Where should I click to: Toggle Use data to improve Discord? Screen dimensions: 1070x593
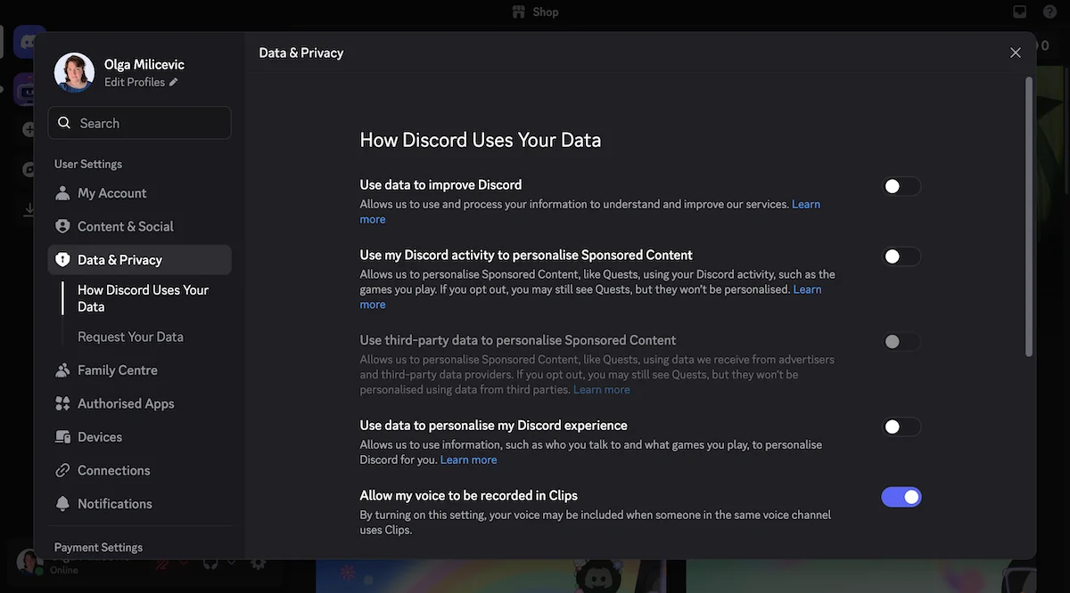point(901,186)
